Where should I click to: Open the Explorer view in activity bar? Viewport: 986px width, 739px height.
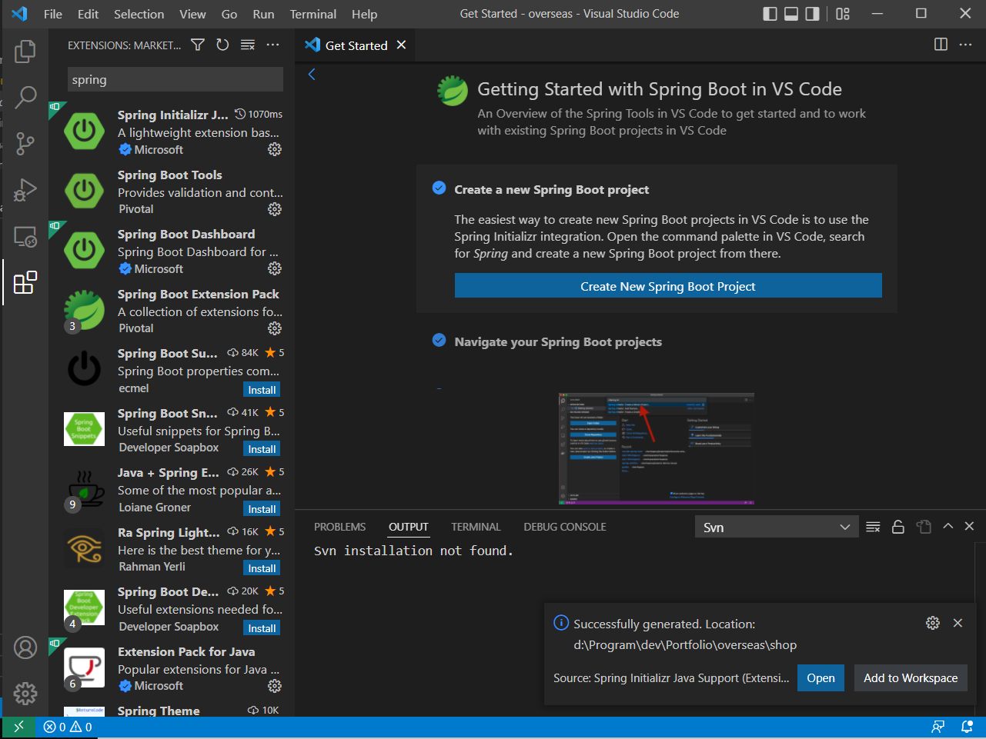coord(25,52)
